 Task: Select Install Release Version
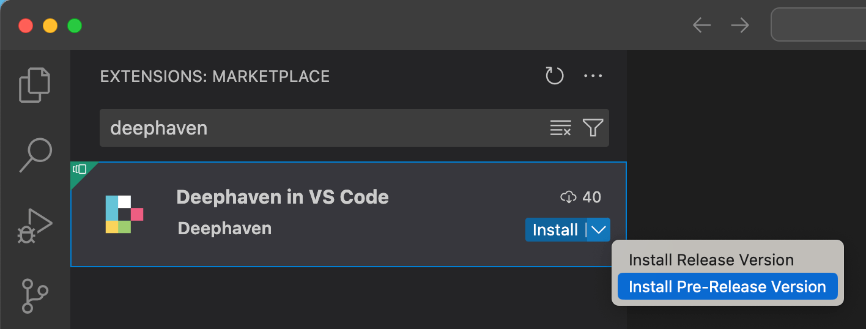711,260
